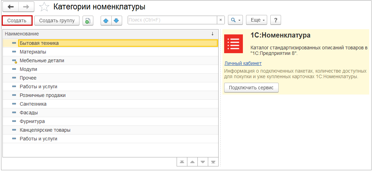
Task: Click the back navigation arrow
Action: point(10,7)
